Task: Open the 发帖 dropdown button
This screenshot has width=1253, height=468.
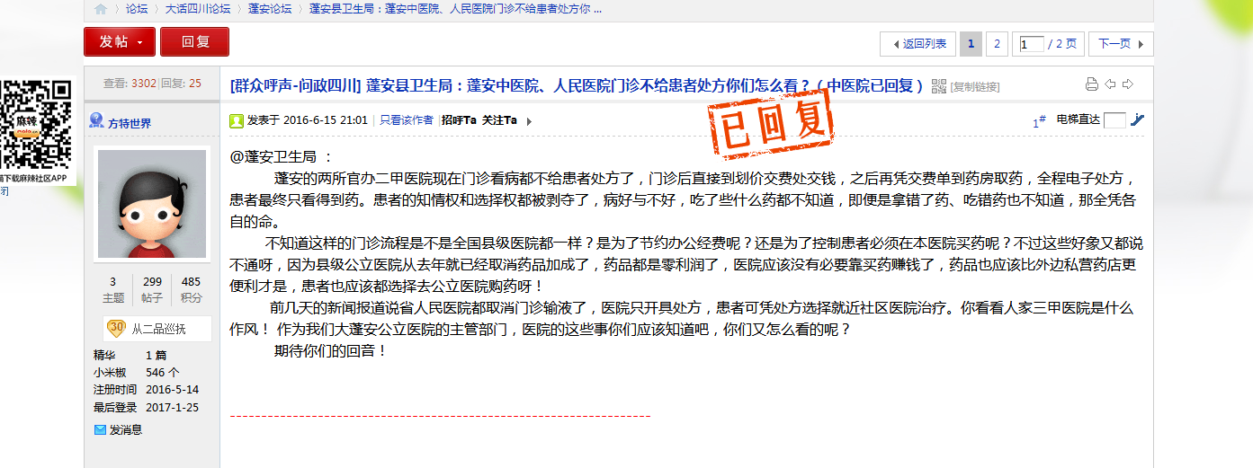Action: (120, 41)
